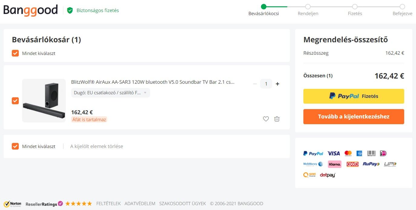Open the FELTÉTELEK footer link
The width and height of the screenshot is (416, 210).
[x=108, y=204]
